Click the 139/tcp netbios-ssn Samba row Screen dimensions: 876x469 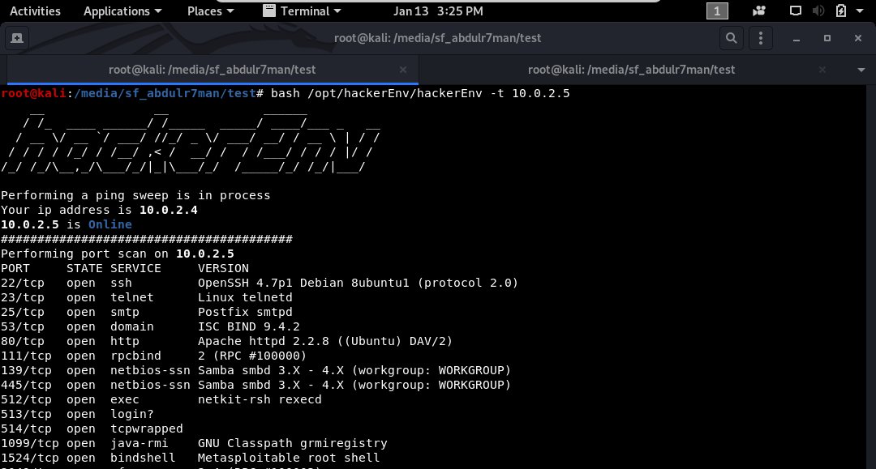(255, 370)
